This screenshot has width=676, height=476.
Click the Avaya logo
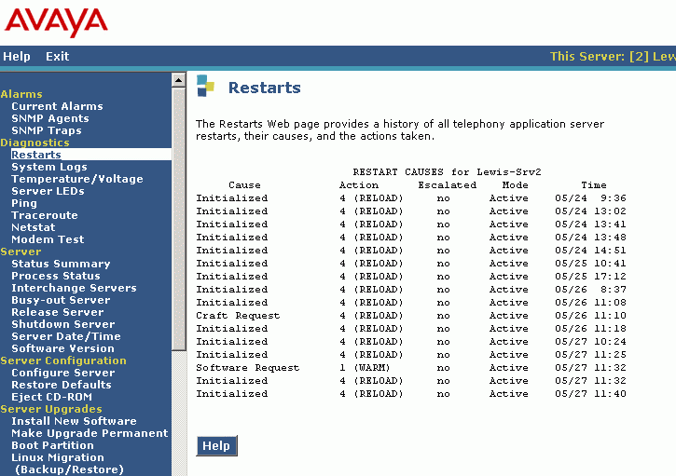click(x=56, y=22)
